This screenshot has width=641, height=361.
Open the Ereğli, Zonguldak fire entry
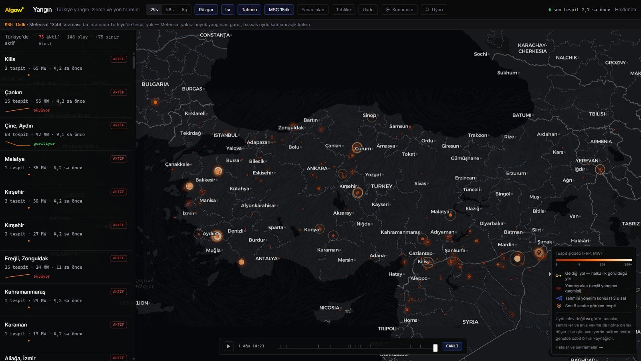[66, 267]
